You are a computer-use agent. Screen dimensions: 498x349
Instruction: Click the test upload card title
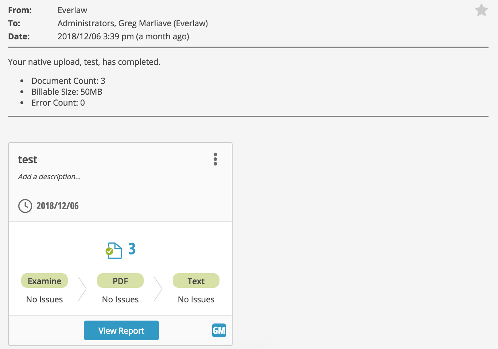click(28, 160)
